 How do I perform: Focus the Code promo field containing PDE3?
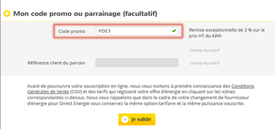pyautogui.click(x=137, y=31)
